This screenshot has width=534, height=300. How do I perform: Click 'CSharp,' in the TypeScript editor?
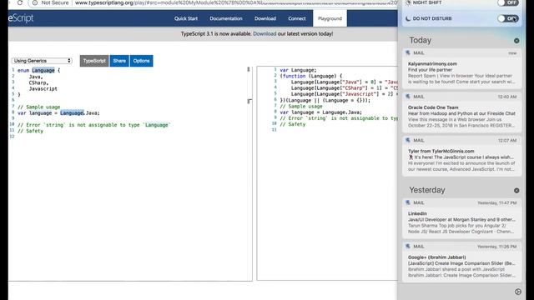38,82
